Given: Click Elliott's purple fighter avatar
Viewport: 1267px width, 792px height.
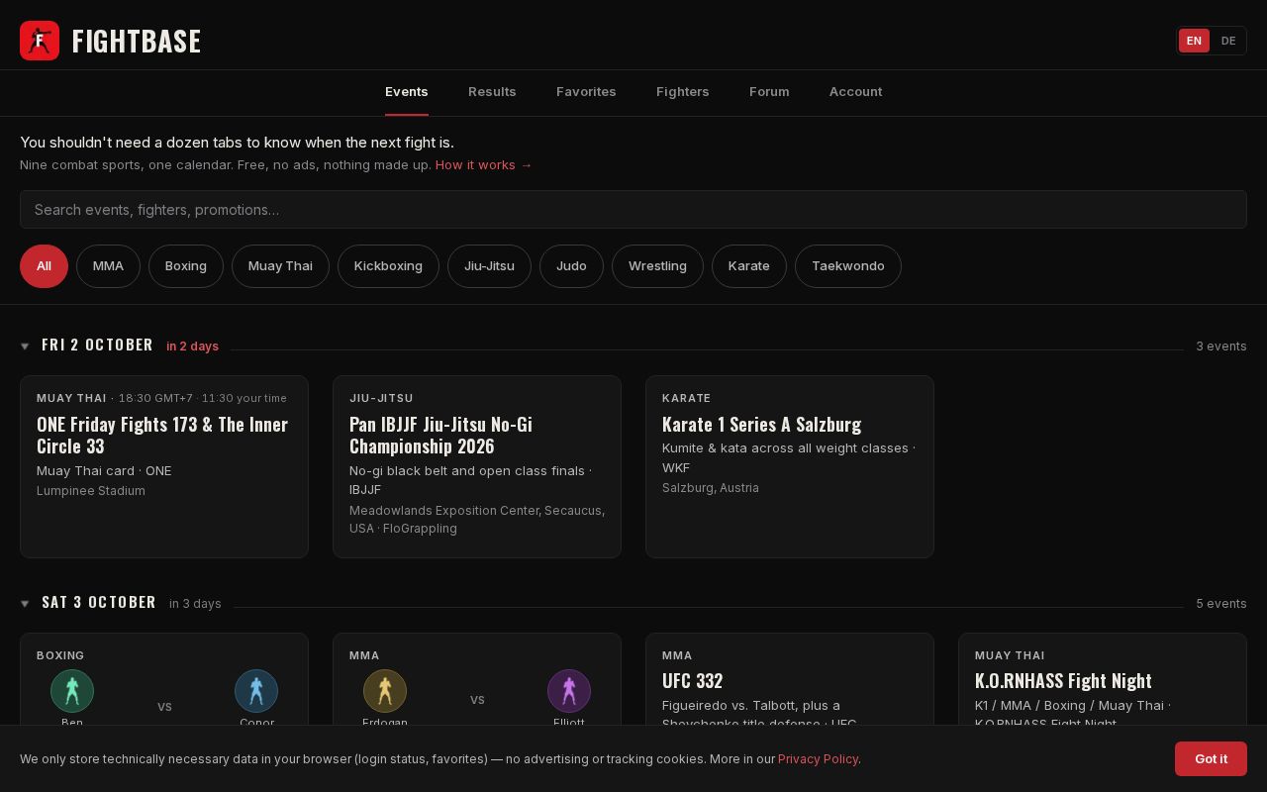Looking at the screenshot, I should pos(569,691).
